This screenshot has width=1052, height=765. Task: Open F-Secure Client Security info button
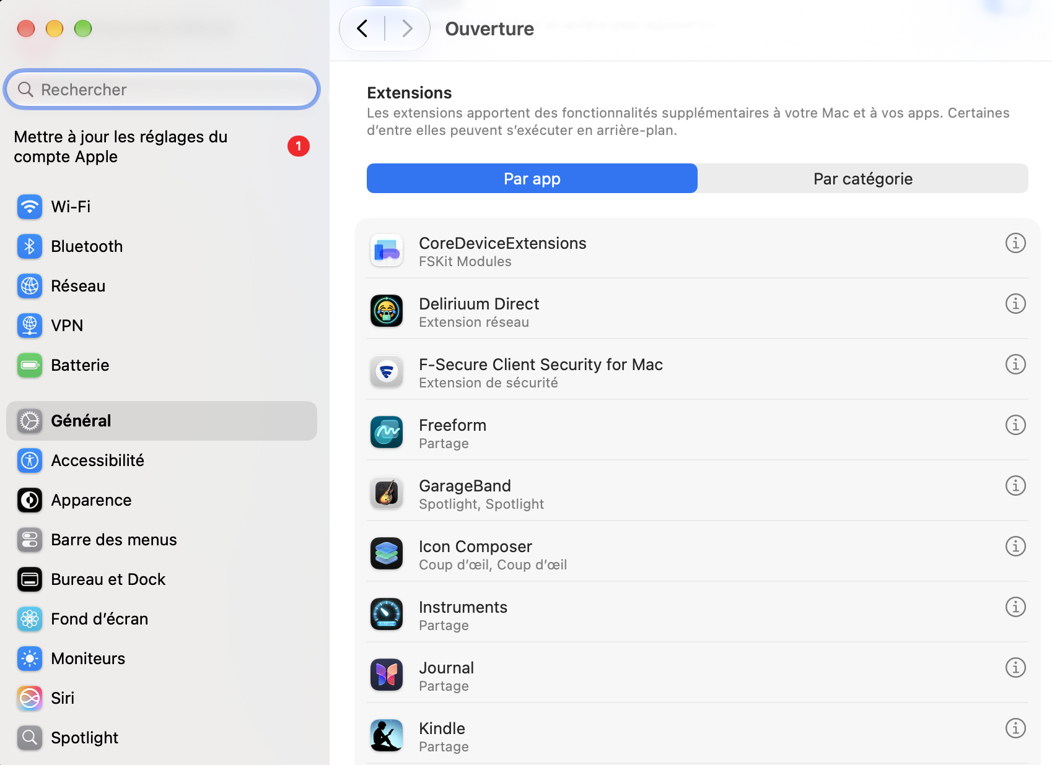click(1015, 365)
